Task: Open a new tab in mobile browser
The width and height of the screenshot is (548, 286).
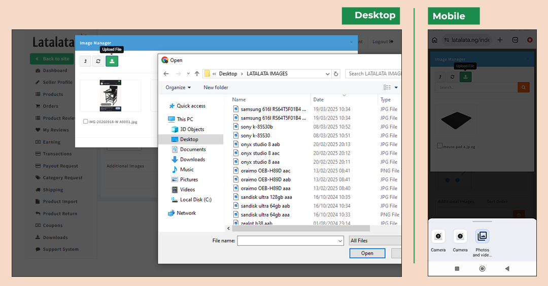Action: [500, 40]
